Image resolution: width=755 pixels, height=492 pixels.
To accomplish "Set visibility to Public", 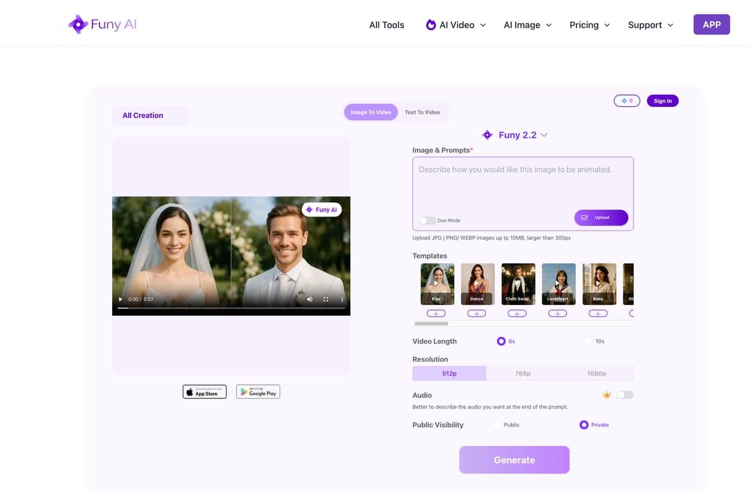I will point(497,425).
